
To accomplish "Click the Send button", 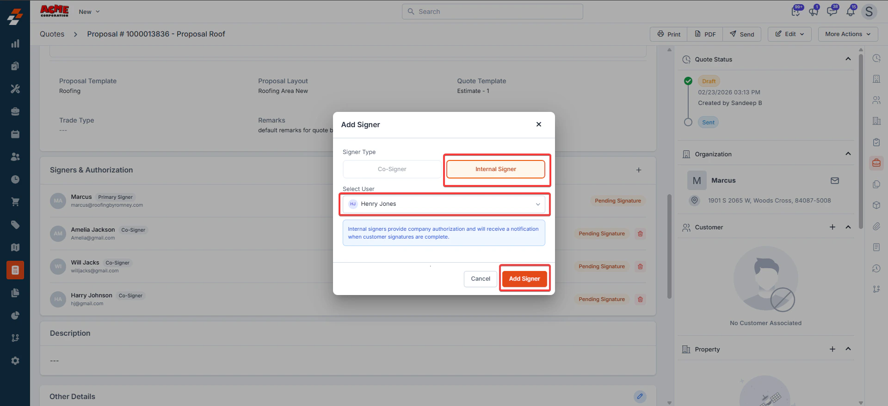I will point(742,34).
